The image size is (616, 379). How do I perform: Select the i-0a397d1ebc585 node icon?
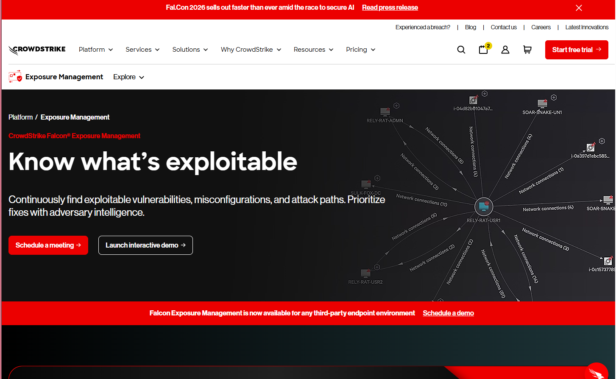tap(591, 147)
